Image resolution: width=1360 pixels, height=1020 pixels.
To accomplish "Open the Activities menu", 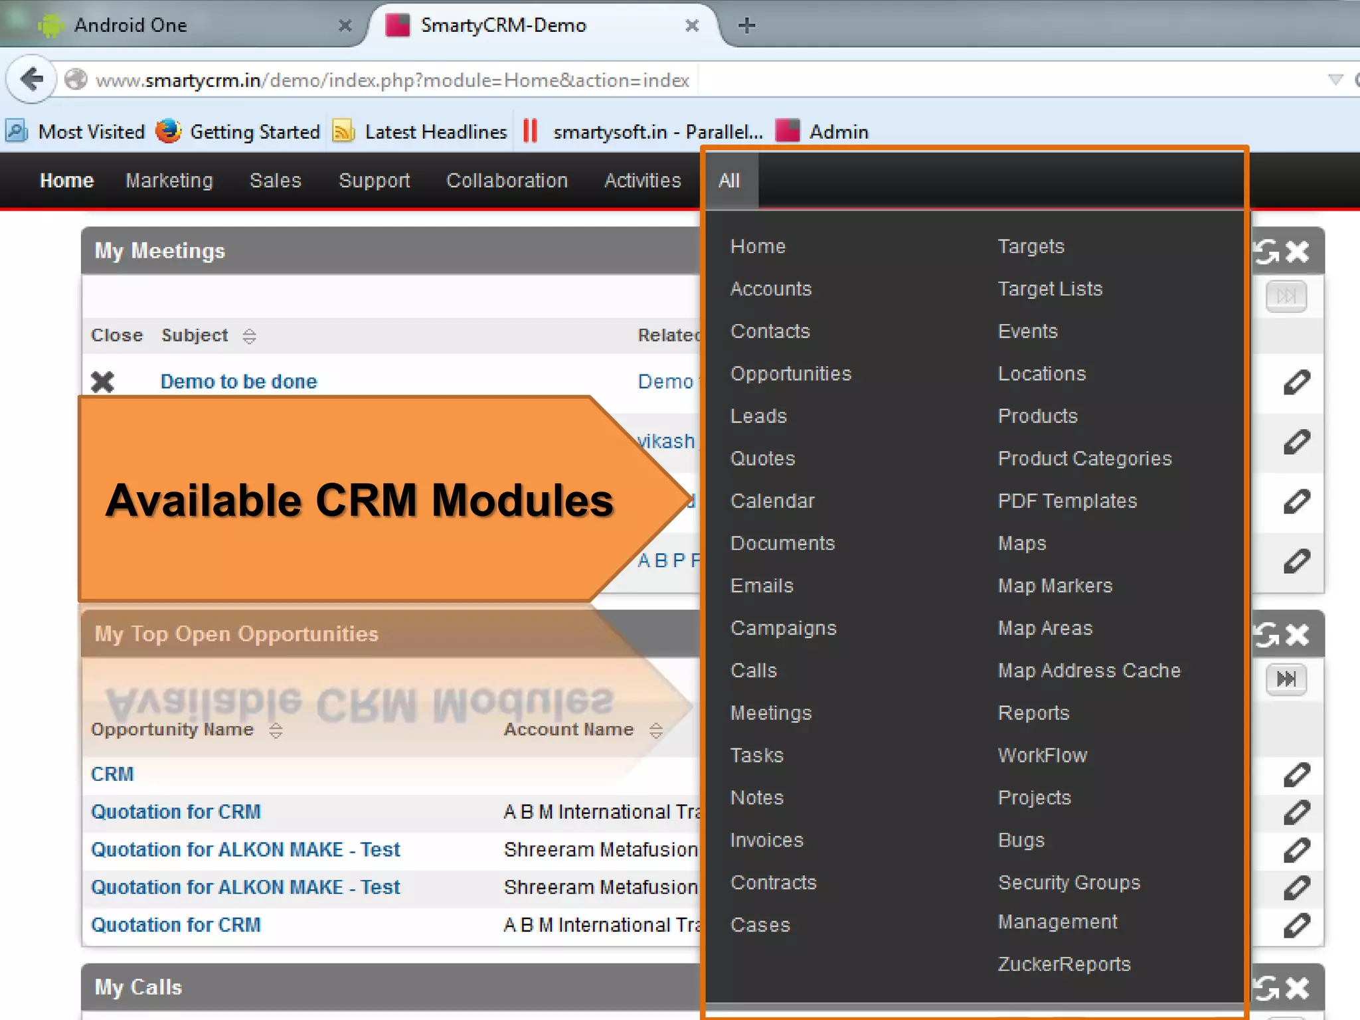I will pos(642,181).
